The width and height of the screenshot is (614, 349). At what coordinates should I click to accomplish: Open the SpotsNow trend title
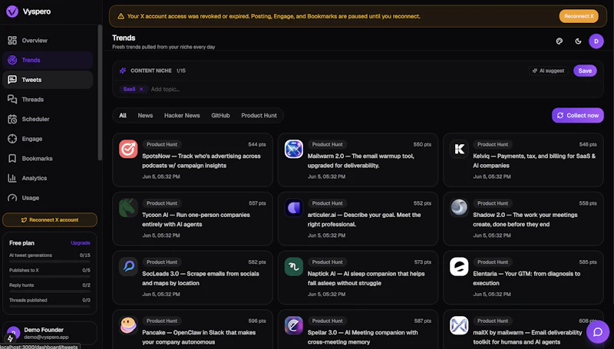coord(201,161)
